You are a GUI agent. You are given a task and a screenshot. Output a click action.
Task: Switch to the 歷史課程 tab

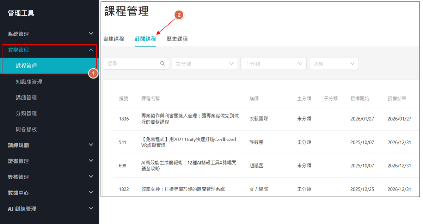point(177,39)
